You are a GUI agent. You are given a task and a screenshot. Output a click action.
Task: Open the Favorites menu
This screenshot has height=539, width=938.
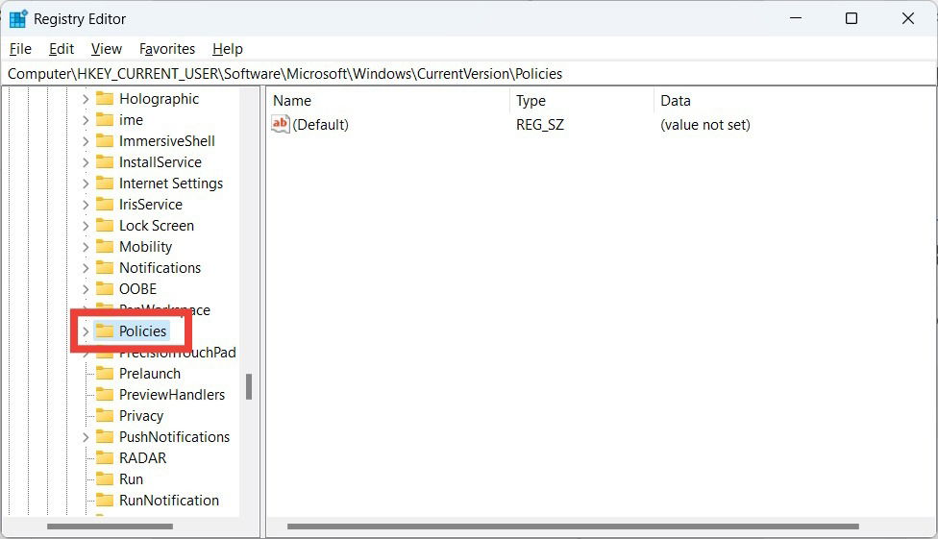[167, 48]
